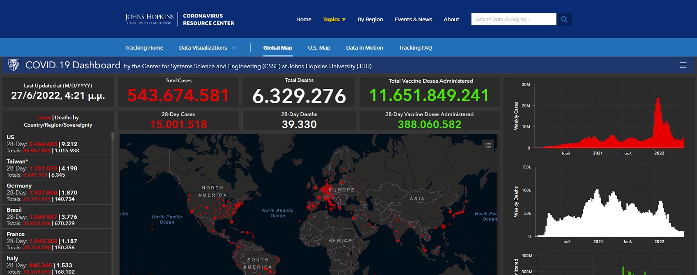Click the Weekly Deaths white chart
Image resolution: width=697 pixels, height=275 pixels.
609,212
